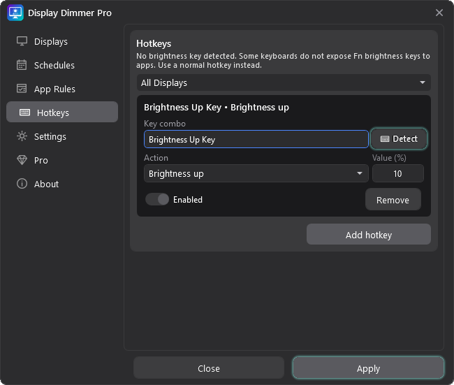Click the App Rules window icon

(22, 89)
